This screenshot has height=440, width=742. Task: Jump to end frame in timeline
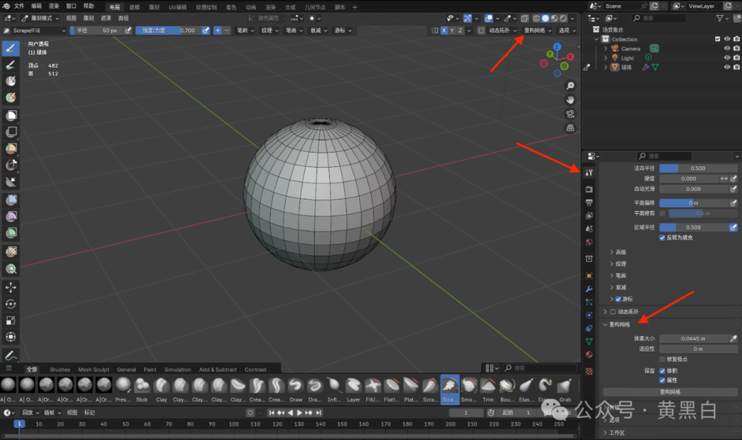319,413
